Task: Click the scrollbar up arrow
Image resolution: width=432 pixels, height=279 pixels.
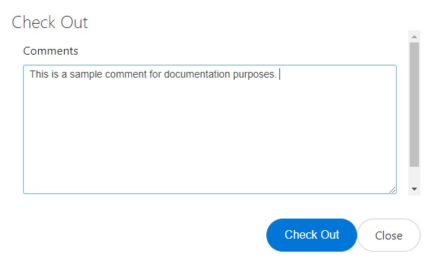Action: [414, 37]
